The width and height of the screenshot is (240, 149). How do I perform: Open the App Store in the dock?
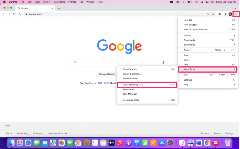161,143
